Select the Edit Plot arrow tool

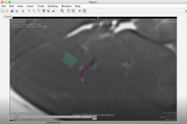point(23,11)
